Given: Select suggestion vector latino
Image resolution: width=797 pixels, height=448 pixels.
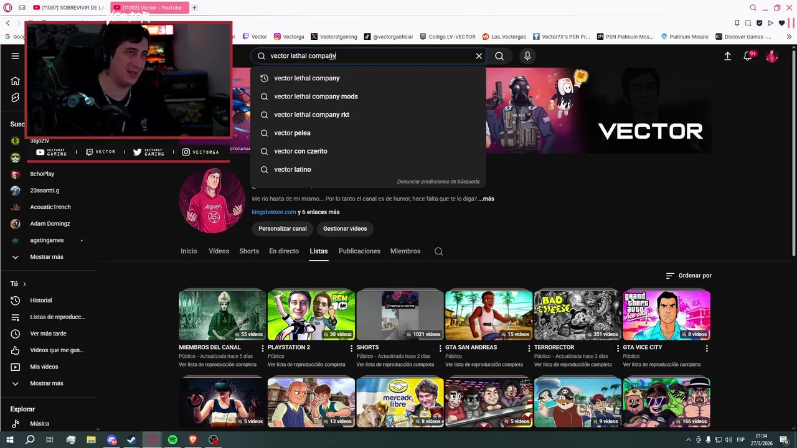Looking at the screenshot, I should click(368, 169).
